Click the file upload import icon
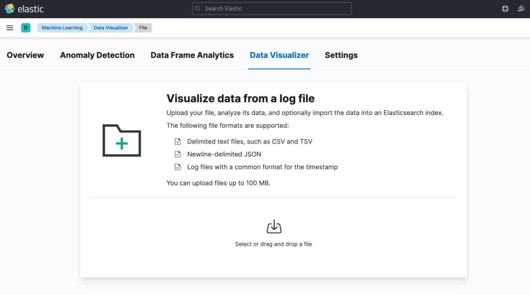The image size is (530, 295). pyautogui.click(x=274, y=226)
